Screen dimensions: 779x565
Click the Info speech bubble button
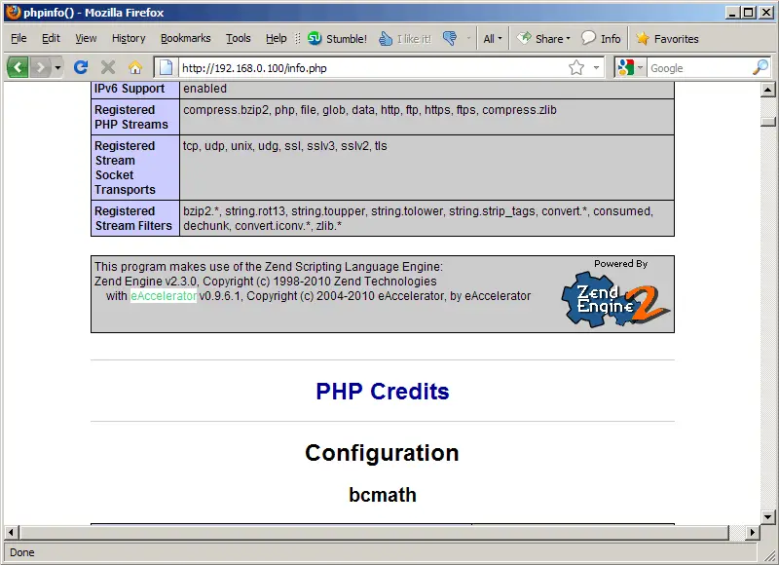tap(601, 38)
